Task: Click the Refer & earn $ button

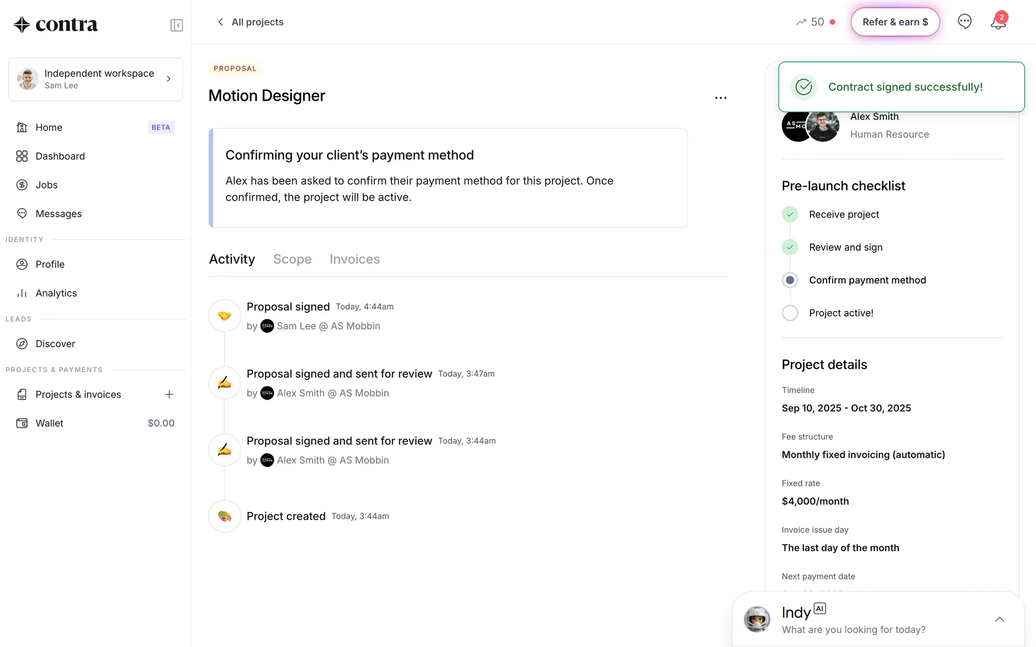Action: pyautogui.click(x=895, y=22)
